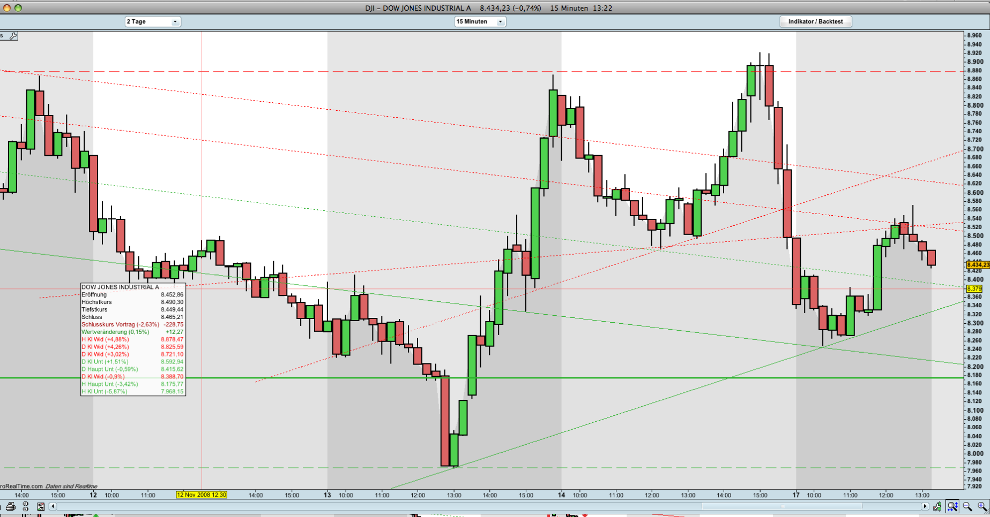Zoom in with the plus magnifier
Screen dimensions: 990x517
pos(982,506)
